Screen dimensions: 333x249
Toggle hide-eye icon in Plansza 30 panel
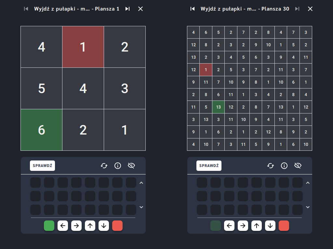click(x=298, y=166)
